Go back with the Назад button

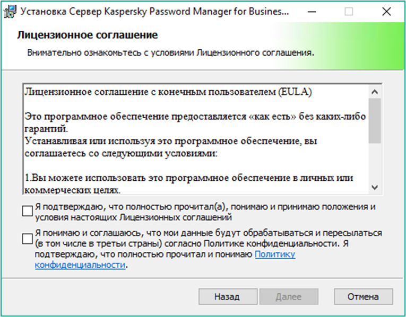tap(228, 296)
